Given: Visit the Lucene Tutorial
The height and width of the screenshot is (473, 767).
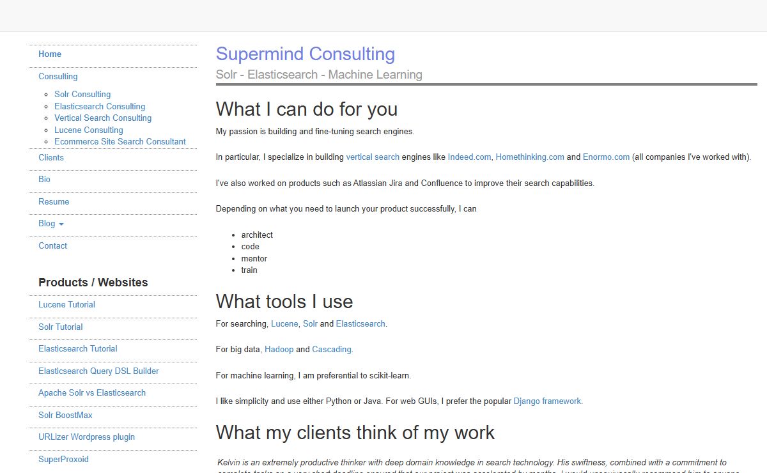Looking at the screenshot, I should (x=66, y=304).
